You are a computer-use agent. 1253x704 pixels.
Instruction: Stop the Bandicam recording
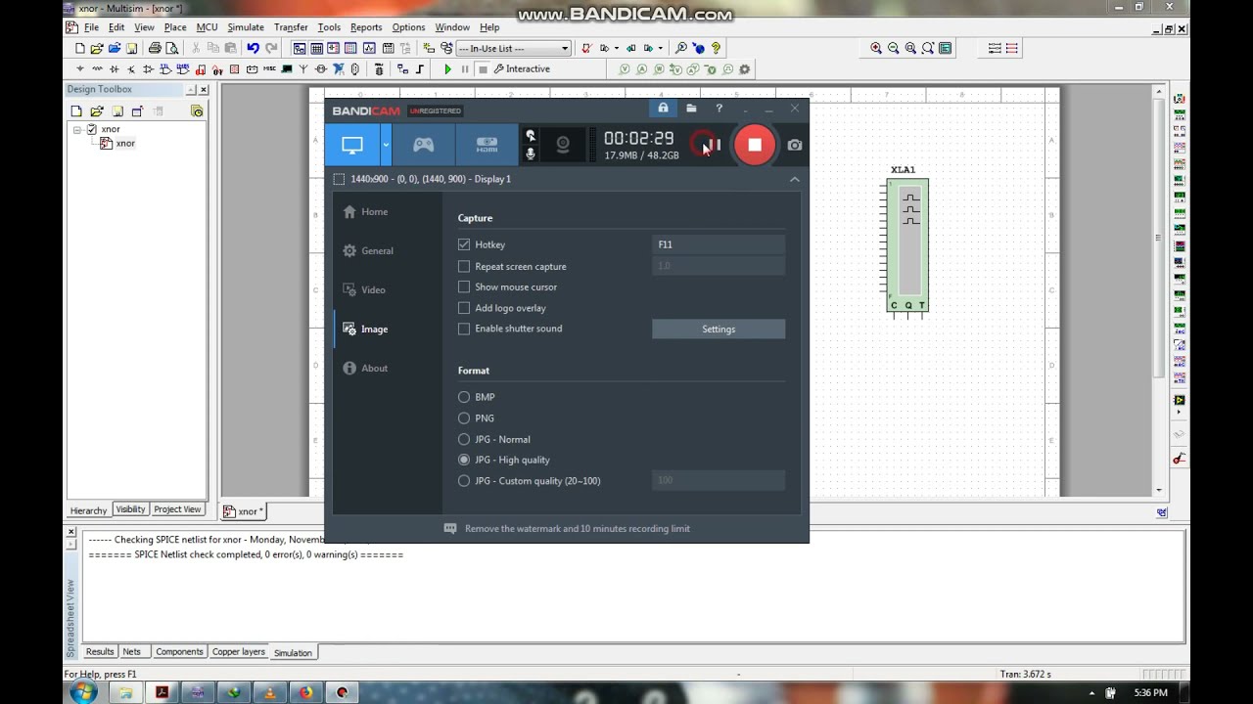[x=755, y=145]
